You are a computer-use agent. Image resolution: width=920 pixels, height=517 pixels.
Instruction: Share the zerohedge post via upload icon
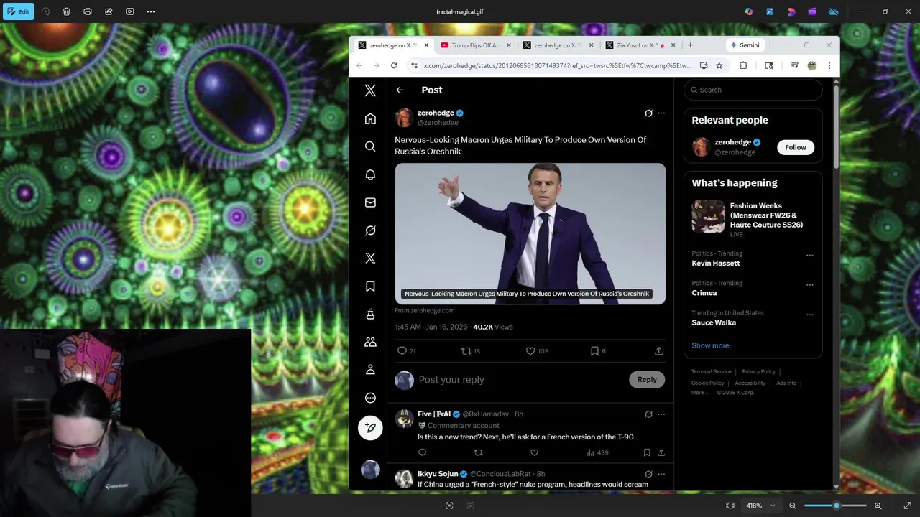(658, 351)
